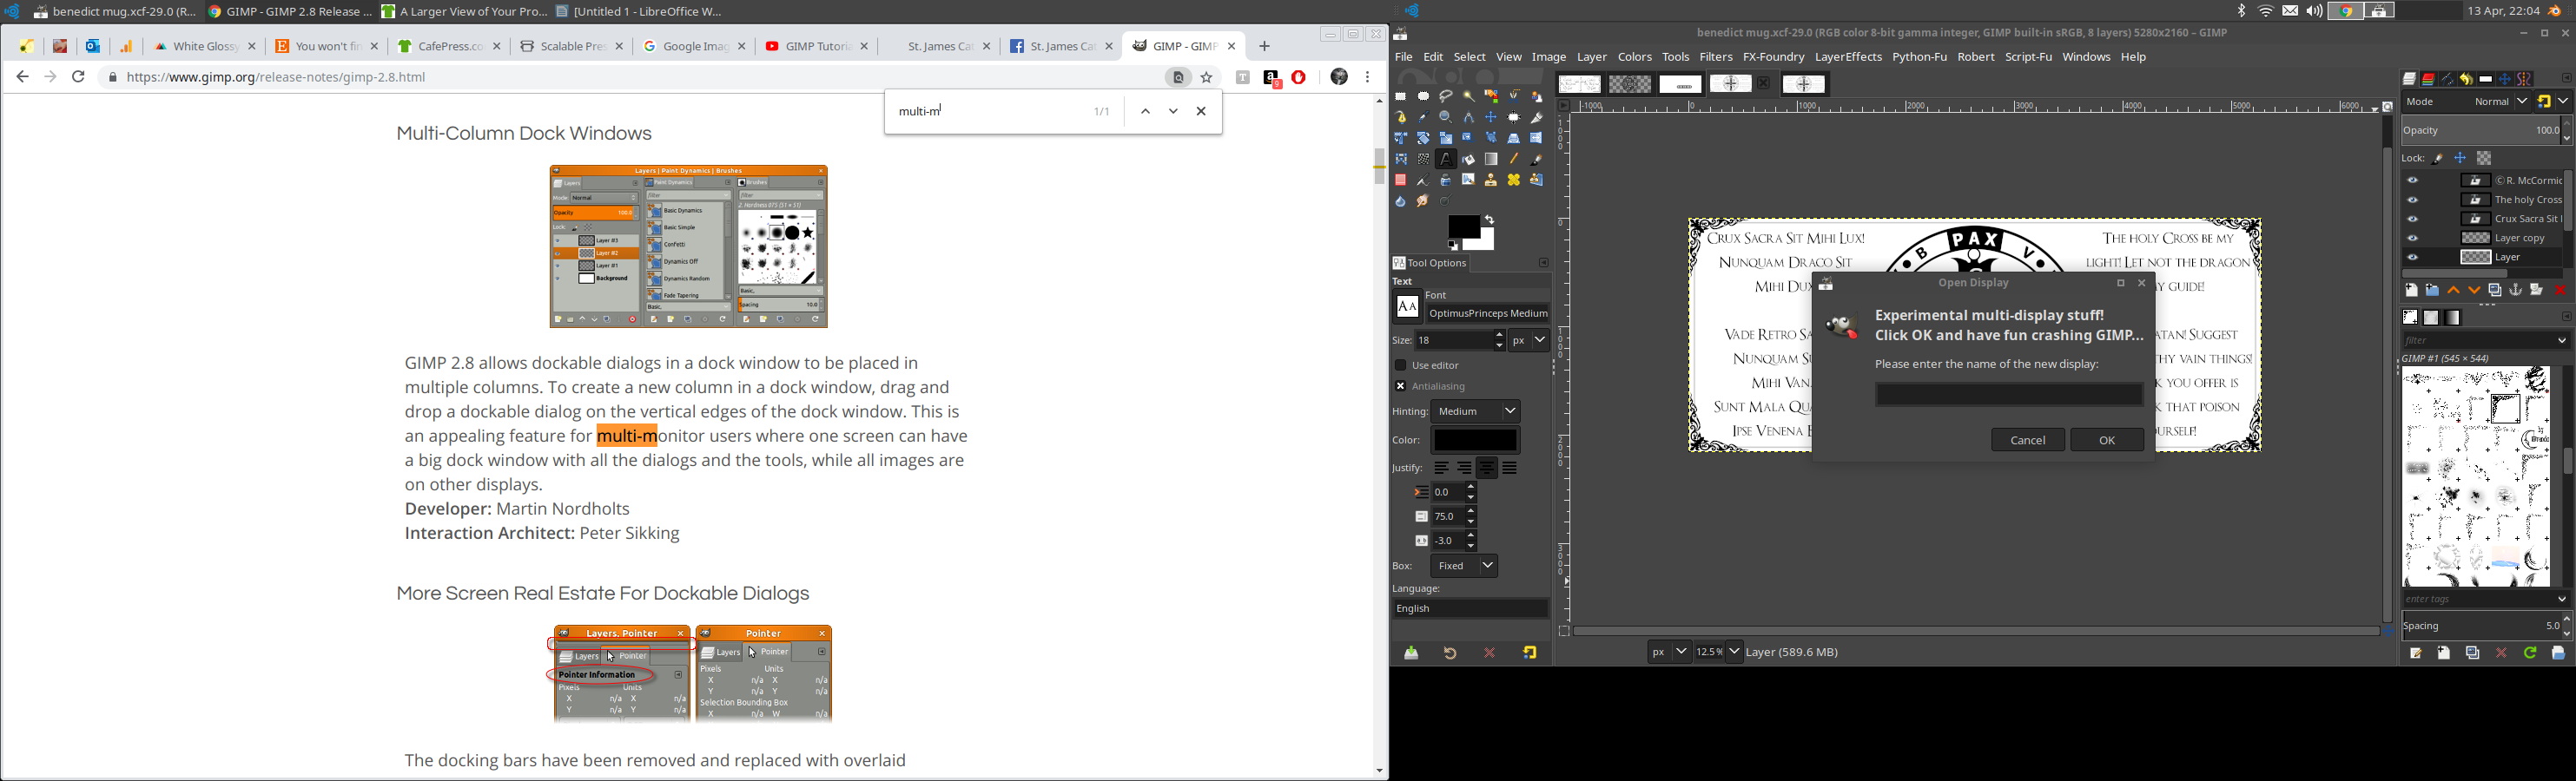Image resolution: width=2576 pixels, height=781 pixels.
Task: Select the Eraser tool
Action: click(1401, 180)
